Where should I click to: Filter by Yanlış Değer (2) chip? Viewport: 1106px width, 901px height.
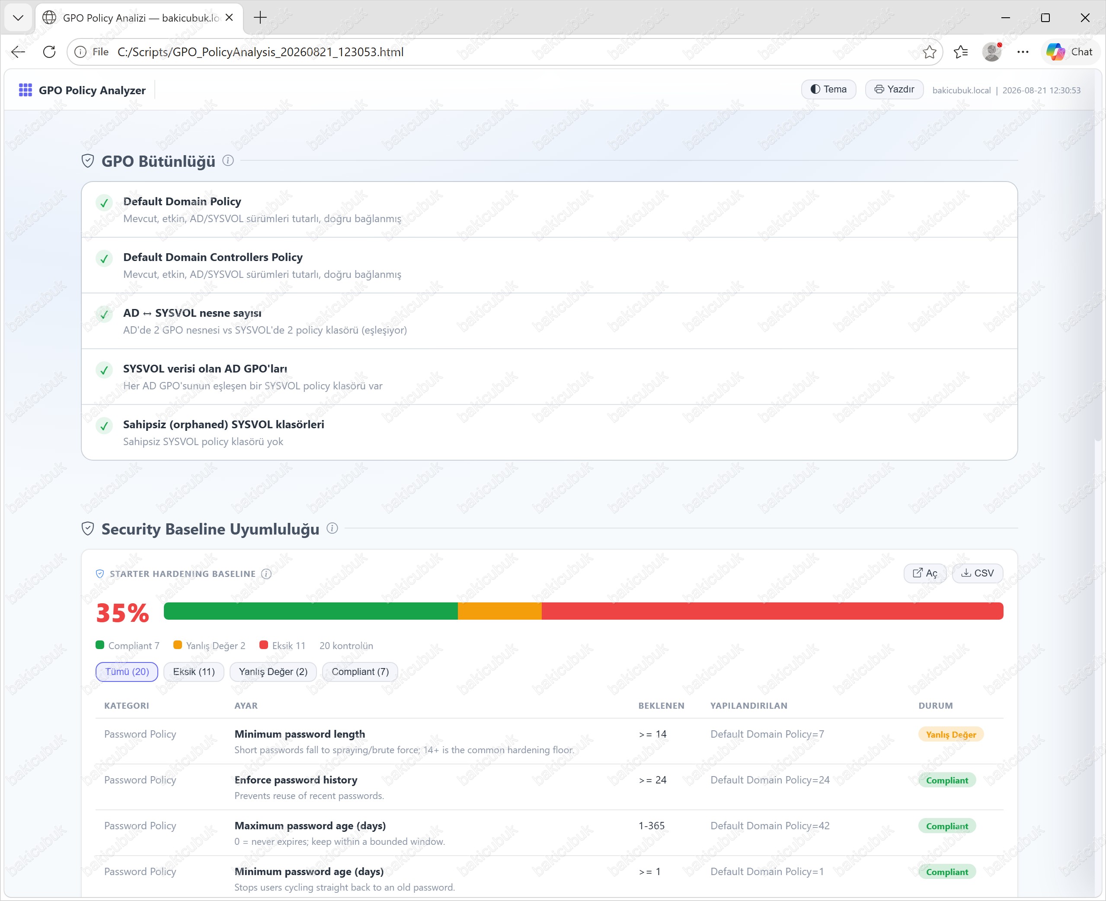click(x=273, y=672)
